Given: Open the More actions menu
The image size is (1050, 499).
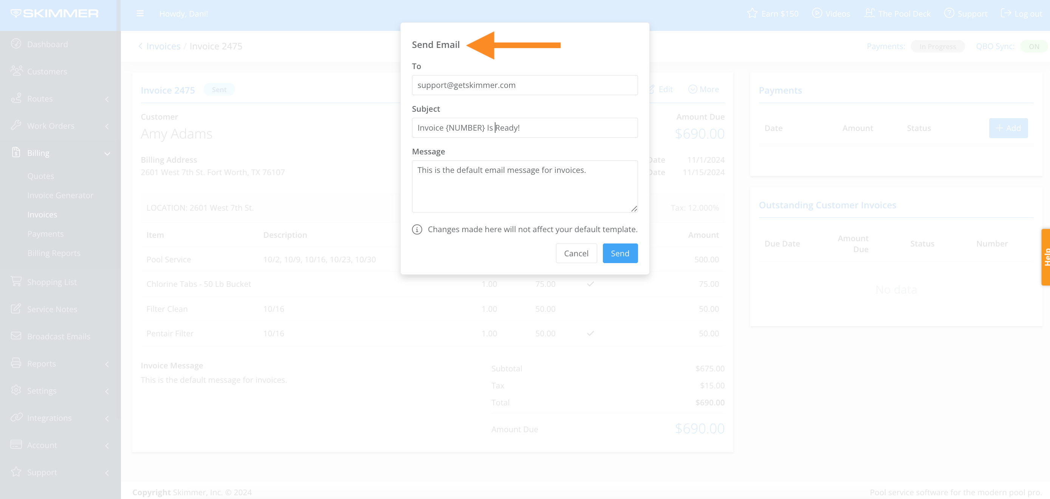Looking at the screenshot, I should (703, 89).
